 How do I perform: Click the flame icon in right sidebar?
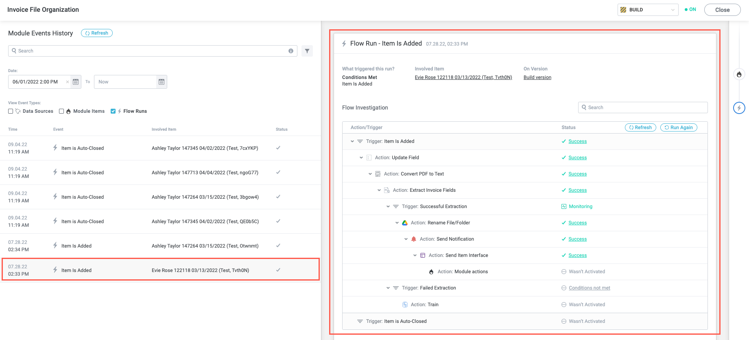[739, 75]
